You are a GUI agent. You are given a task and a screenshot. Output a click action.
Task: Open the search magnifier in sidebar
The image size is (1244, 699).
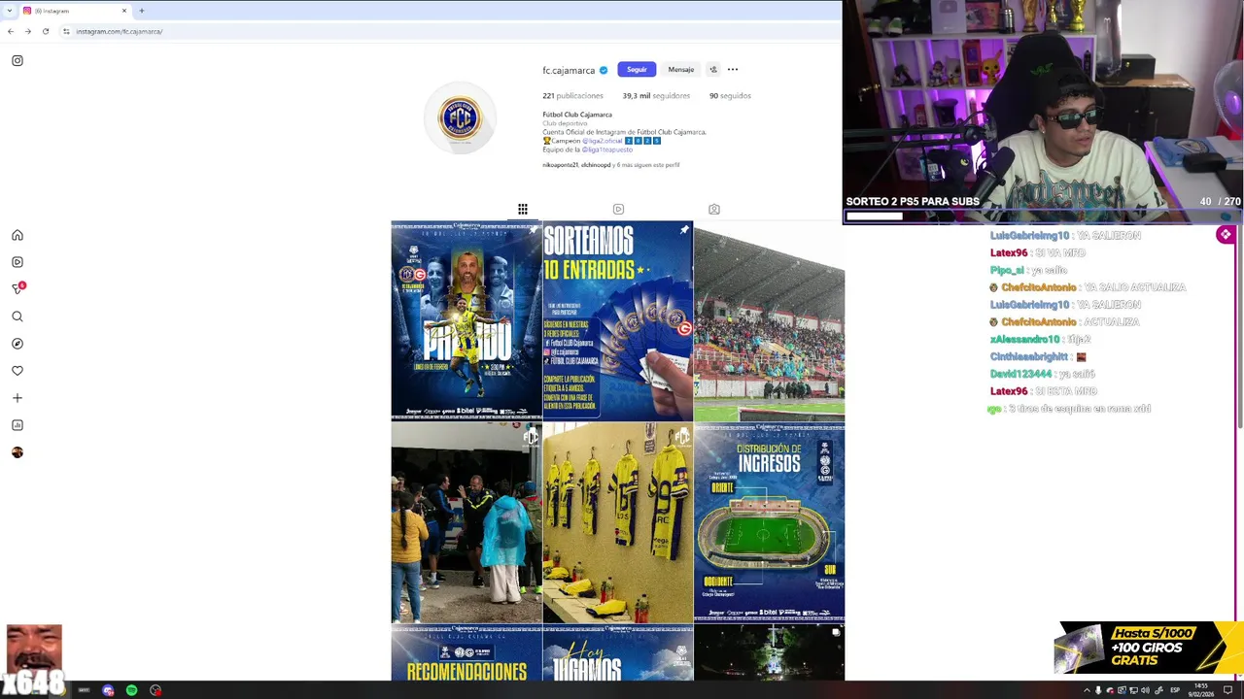click(17, 316)
